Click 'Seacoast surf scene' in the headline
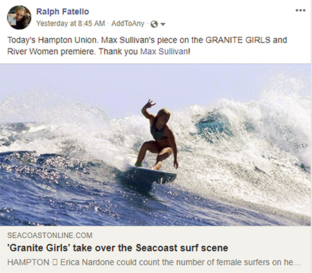Viewport: 312px width, 273px height. [x=182, y=248]
